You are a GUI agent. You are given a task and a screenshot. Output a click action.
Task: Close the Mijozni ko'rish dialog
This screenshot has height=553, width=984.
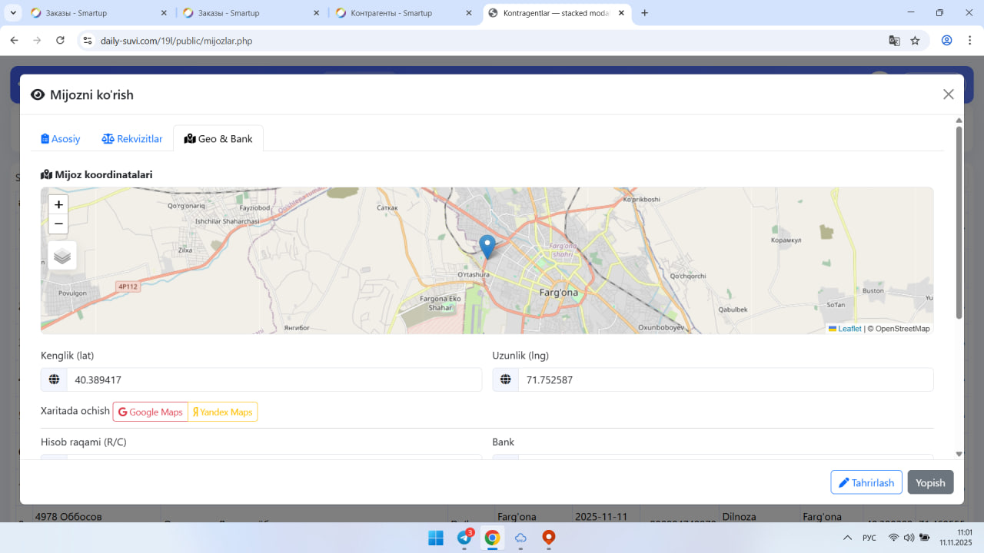(x=948, y=94)
